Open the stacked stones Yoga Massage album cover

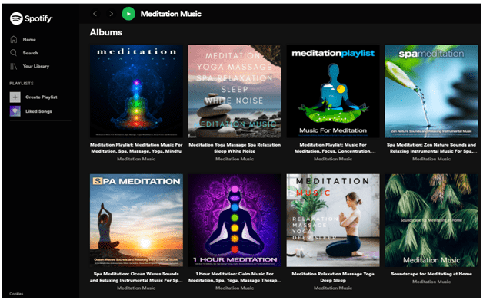pos(235,91)
